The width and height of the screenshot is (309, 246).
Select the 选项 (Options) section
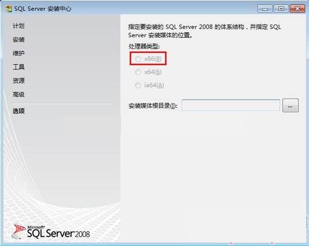pyautogui.click(x=18, y=111)
